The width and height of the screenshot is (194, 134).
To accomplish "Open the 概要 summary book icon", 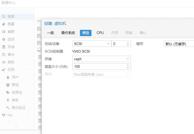I will pyautogui.click(x=4, y=24).
